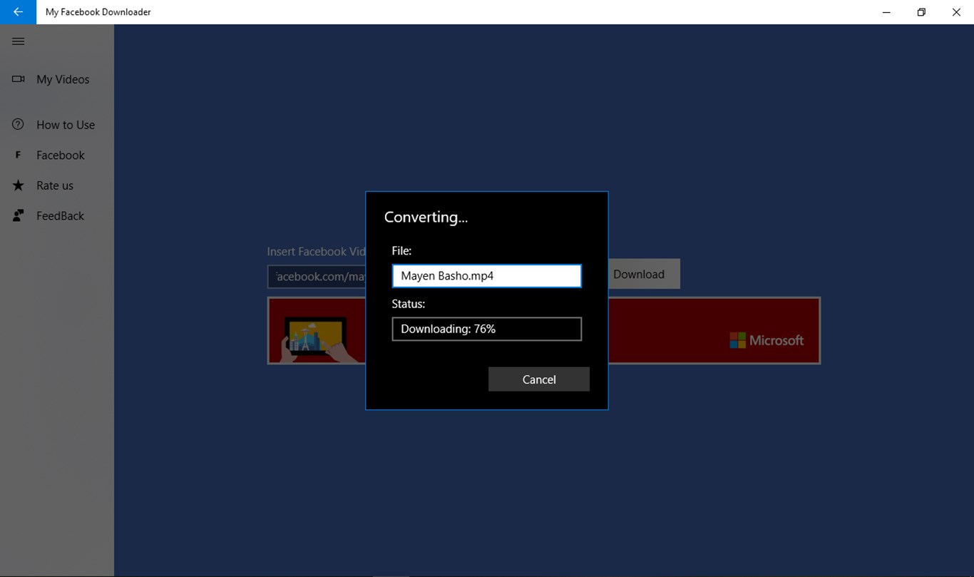
Task: Cancel the converting dialog
Action: pyautogui.click(x=539, y=379)
